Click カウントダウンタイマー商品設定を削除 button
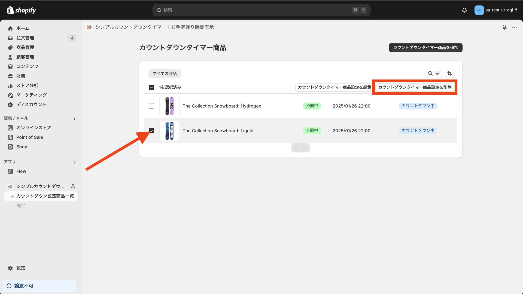This screenshot has width=523, height=294. (x=415, y=87)
